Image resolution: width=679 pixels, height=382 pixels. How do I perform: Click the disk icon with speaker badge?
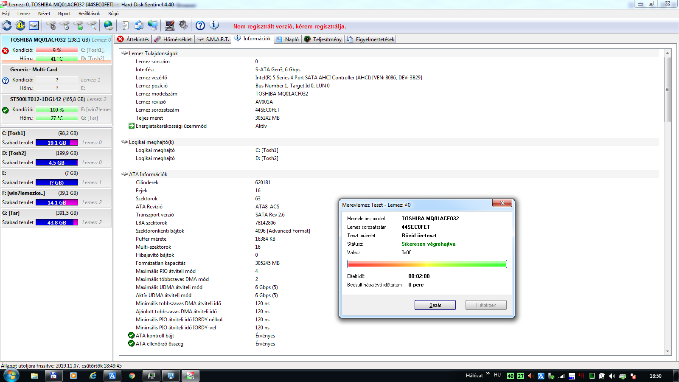point(51,25)
